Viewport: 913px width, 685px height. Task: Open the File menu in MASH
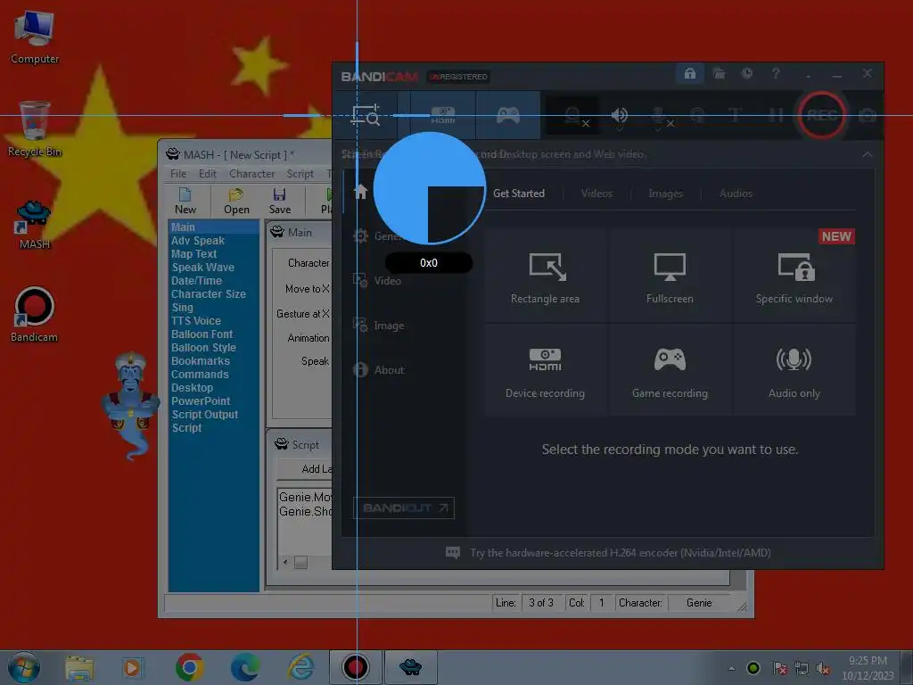178,174
